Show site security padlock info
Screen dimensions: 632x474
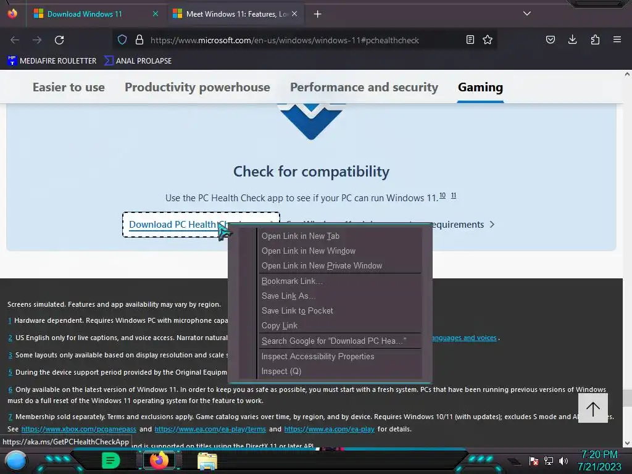coord(139,40)
